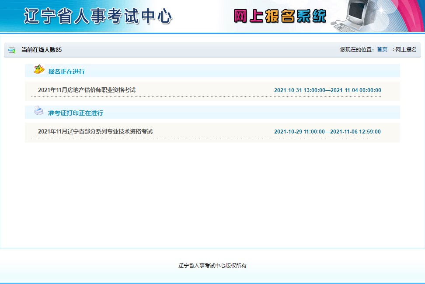Screen dimensions: 425x284
Task: Click the 辽宁省人事考试中心版权所有 footer text
Action: 212,265
